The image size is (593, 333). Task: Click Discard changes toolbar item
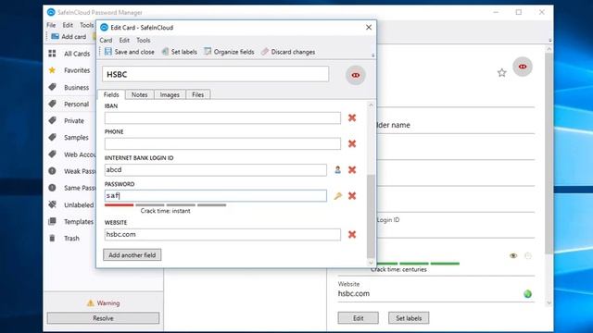coord(288,52)
